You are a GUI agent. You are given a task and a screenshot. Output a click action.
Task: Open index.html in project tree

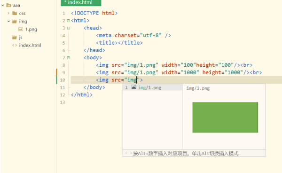(30, 45)
